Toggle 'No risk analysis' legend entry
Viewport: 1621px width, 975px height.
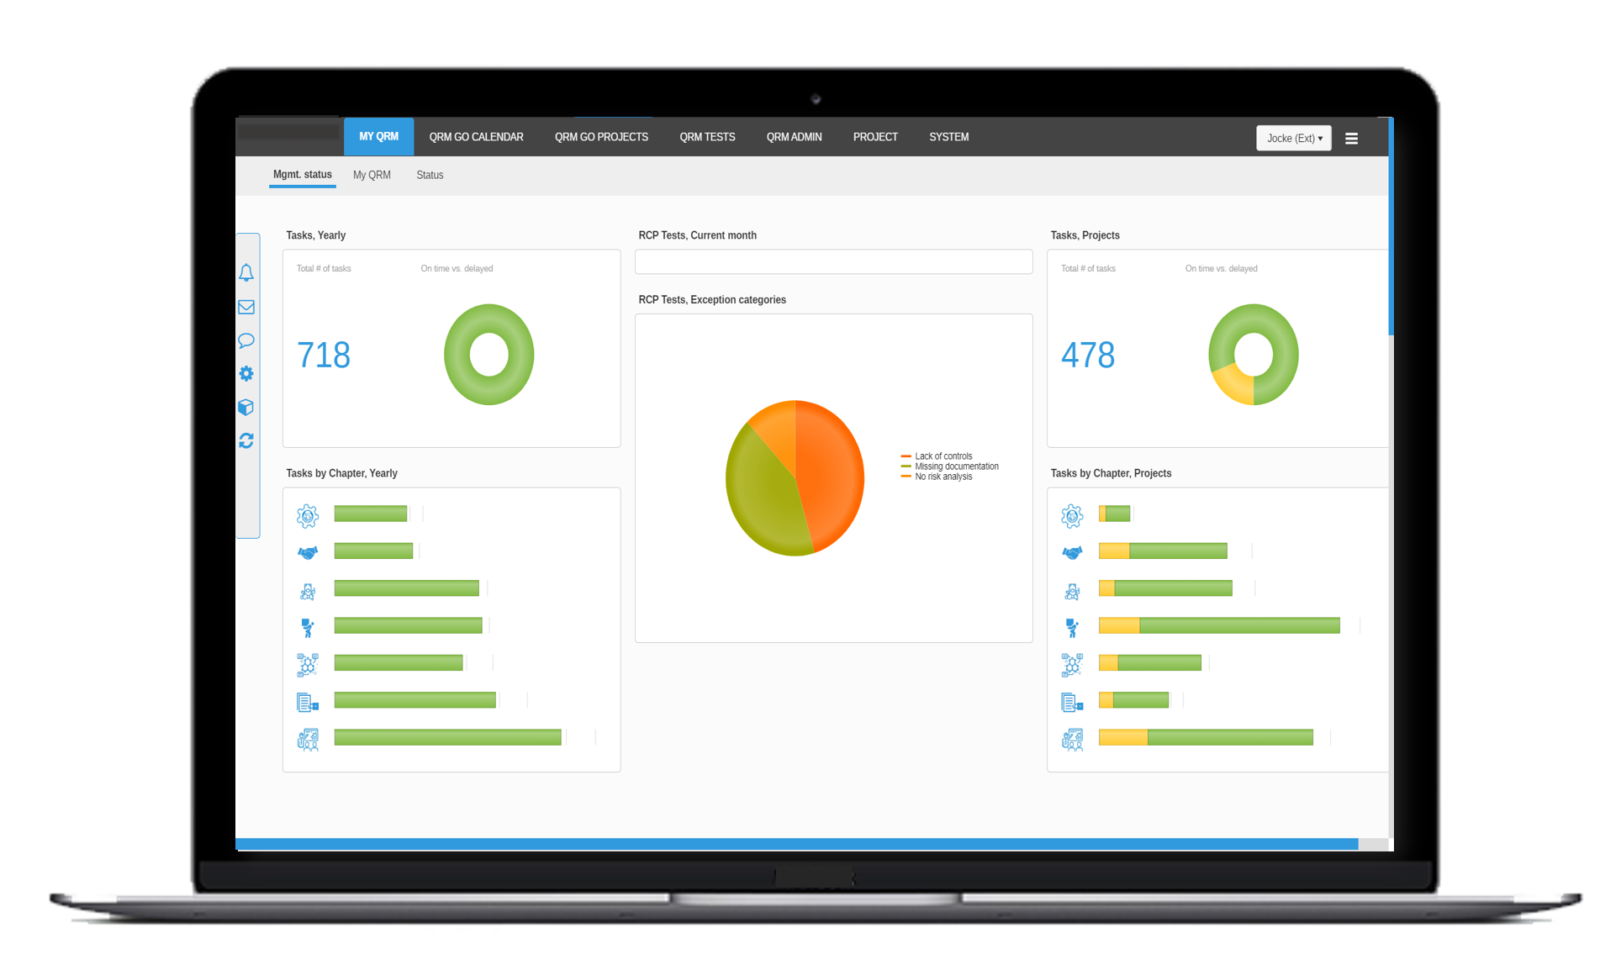[x=941, y=476]
